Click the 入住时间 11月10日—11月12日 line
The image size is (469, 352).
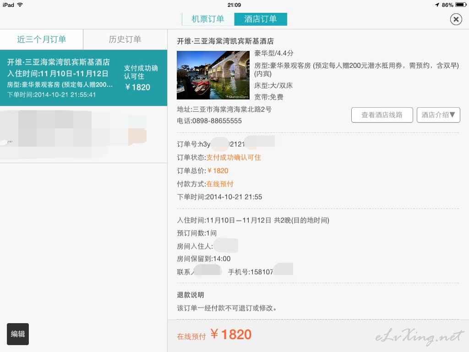[253, 220]
